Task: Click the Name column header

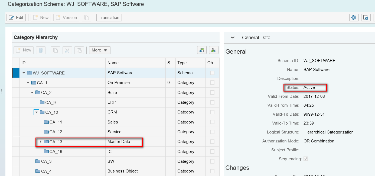Action: click(x=136, y=63)
